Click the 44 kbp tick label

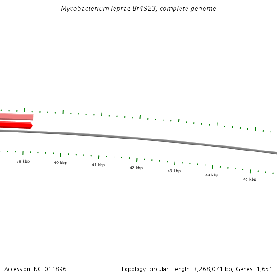(x=212, y=175)
